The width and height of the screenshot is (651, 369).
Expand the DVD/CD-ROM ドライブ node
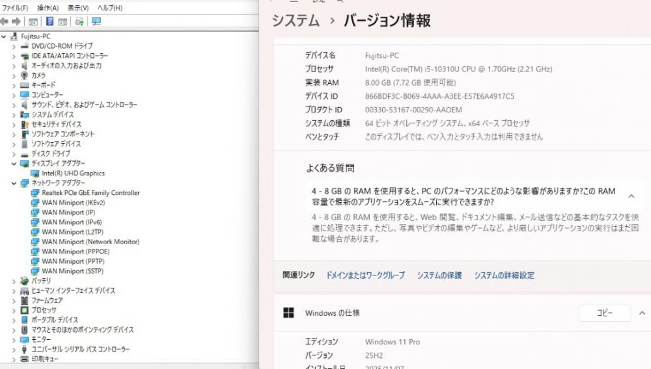tap(14, 46)
